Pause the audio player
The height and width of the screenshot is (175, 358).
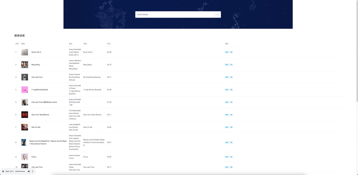pyautogui.click(x=3, y=171)
